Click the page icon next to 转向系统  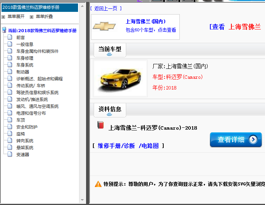[10, 140]
